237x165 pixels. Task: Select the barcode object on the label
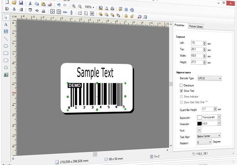coord(97,96)
